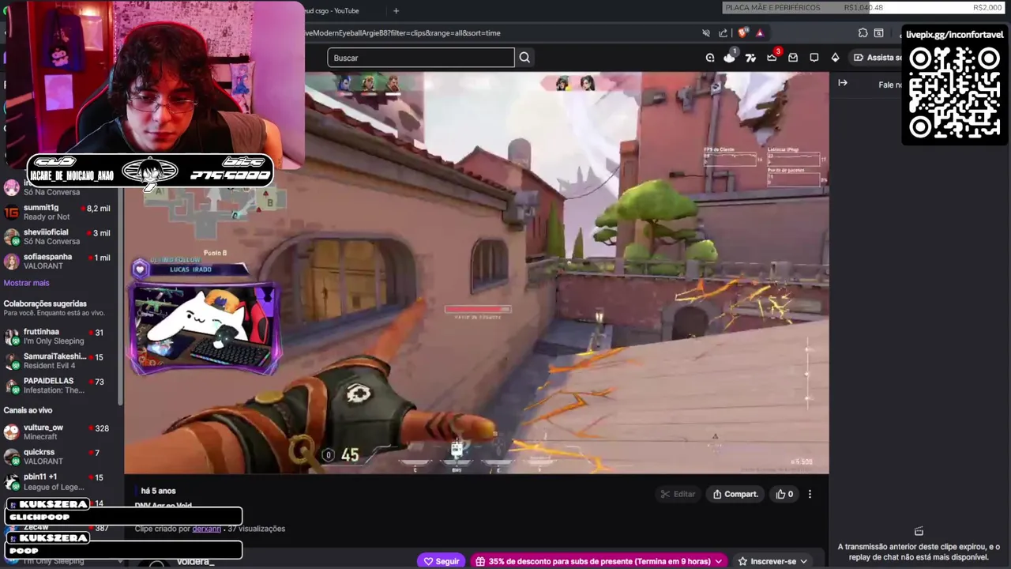Open quickrss VALORANT channel
Screen dimensions: 1011x569
pyautogui.click(x=59, y=457)
